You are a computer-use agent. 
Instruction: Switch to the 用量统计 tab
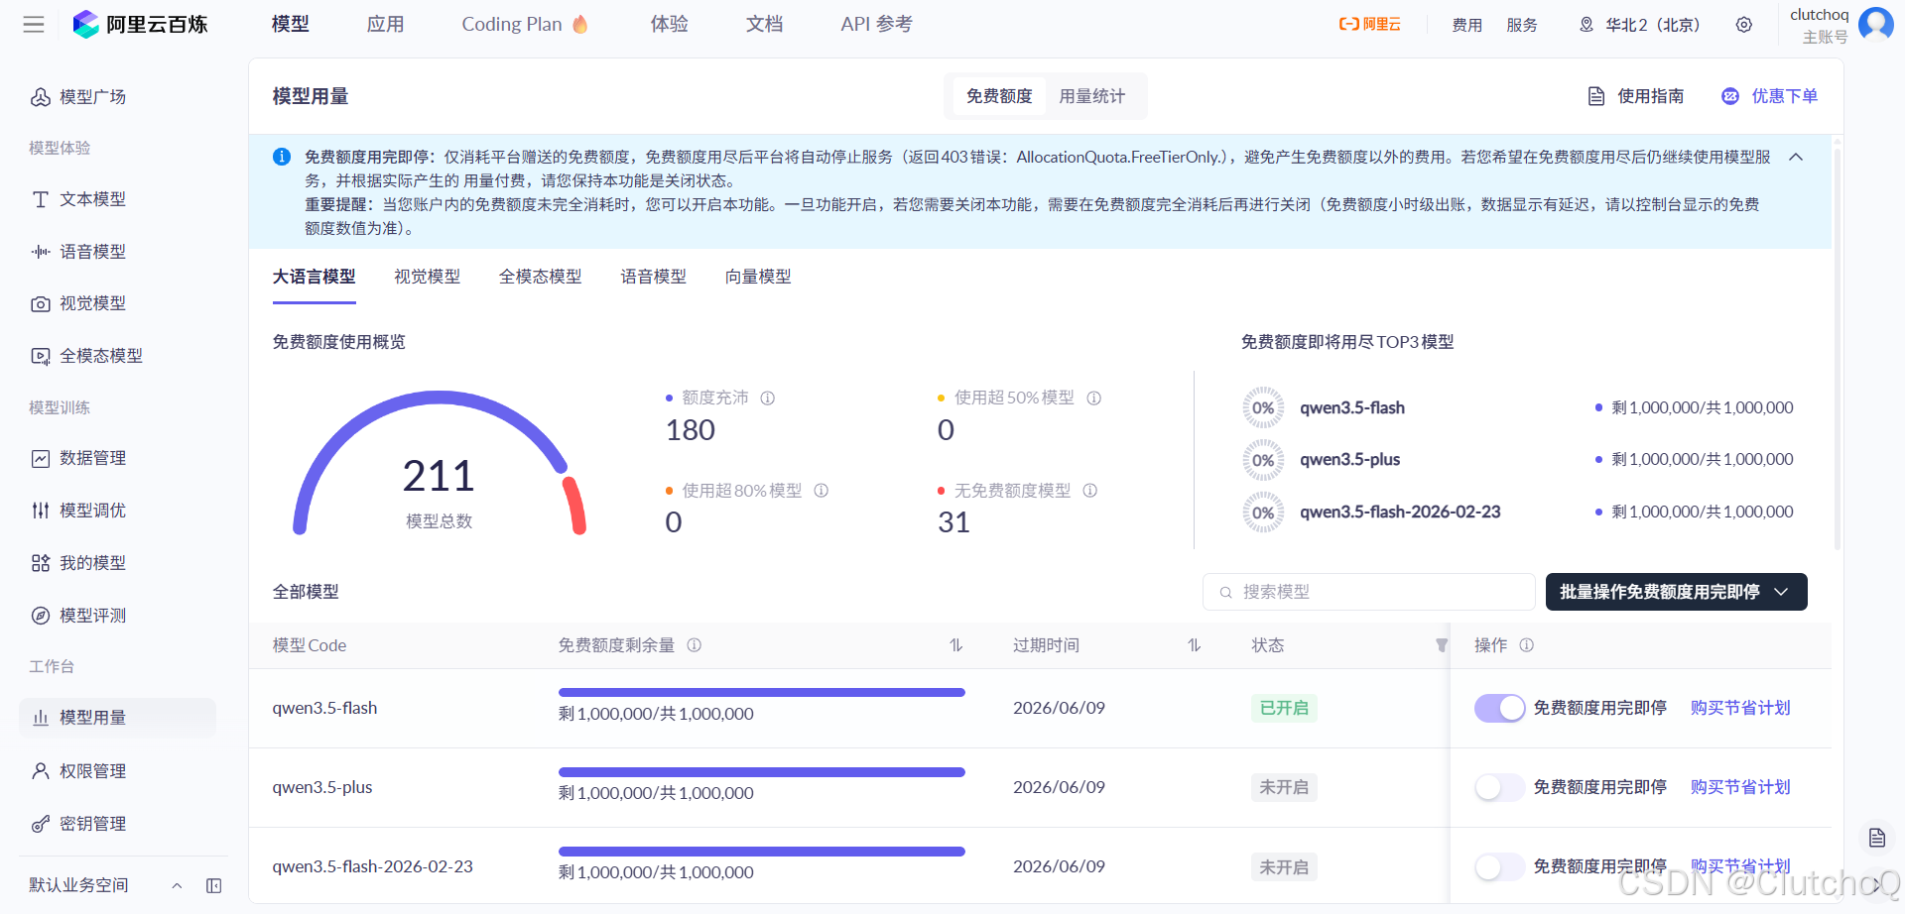click(1091, 96)
